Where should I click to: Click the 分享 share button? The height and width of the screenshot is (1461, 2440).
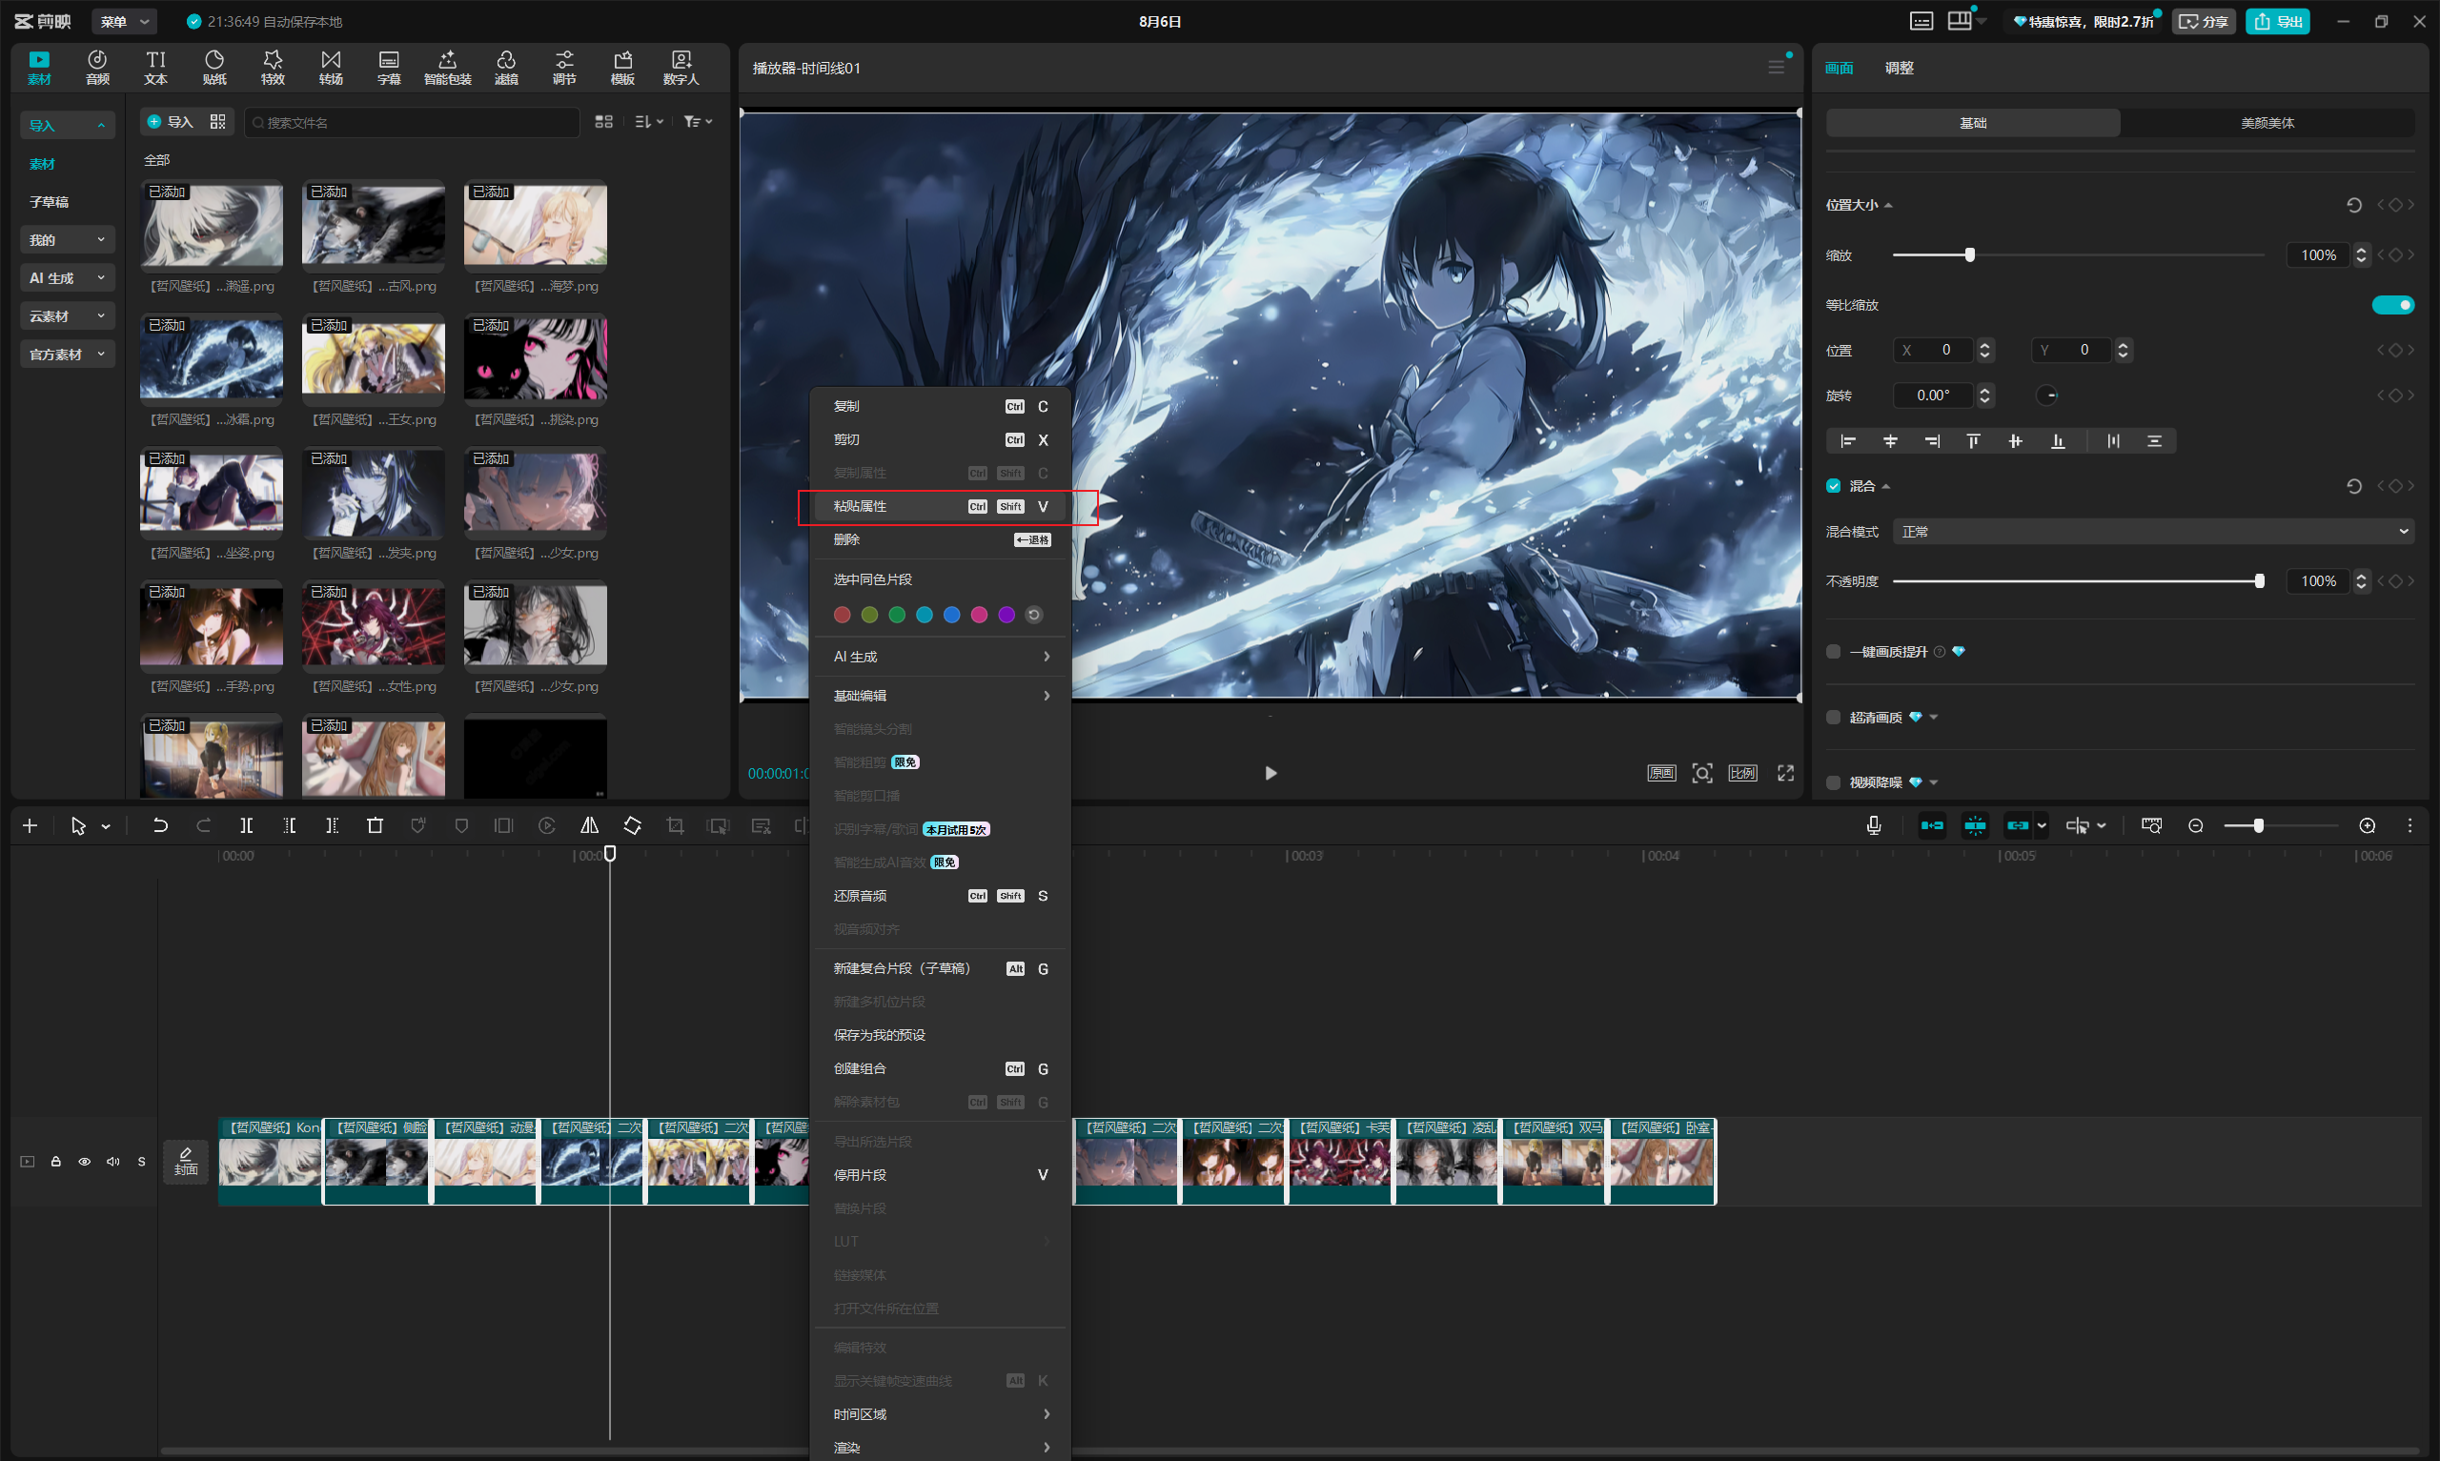click(2204, 22)
